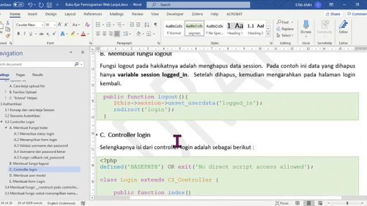Image resolution: width=367 pixels, height=206 pixels.
Task: Toggle the AutoSave switch
Action: 18,5
